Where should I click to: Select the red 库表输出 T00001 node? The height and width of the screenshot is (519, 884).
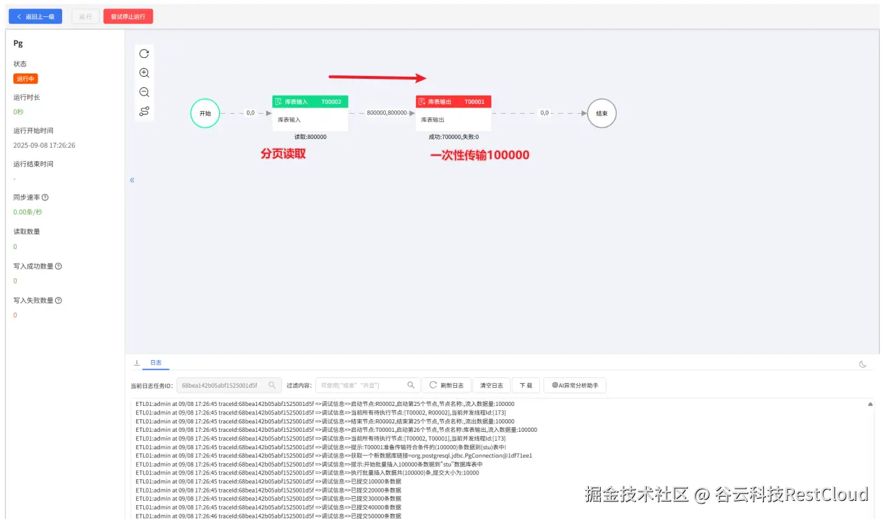coord(454,113)
